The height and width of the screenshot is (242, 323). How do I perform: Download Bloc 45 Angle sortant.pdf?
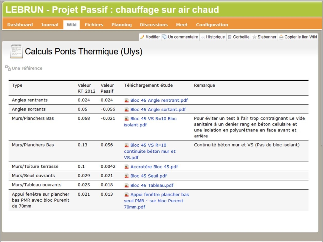tap(158, 110)
